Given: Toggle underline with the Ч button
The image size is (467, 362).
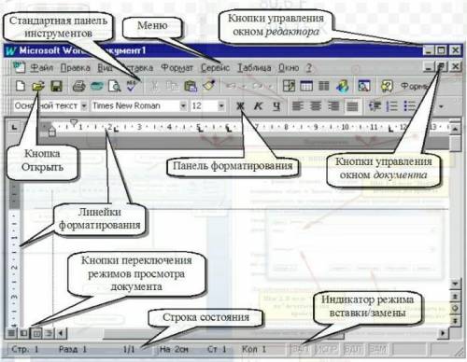Looking at the screenshot, I should click(276, 106).
